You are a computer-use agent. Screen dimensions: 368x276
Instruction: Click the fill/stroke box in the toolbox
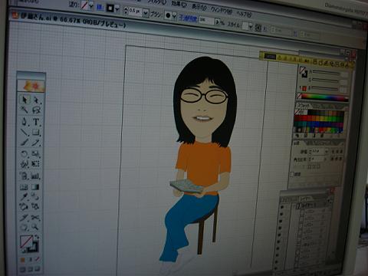(x=29, y=245)
